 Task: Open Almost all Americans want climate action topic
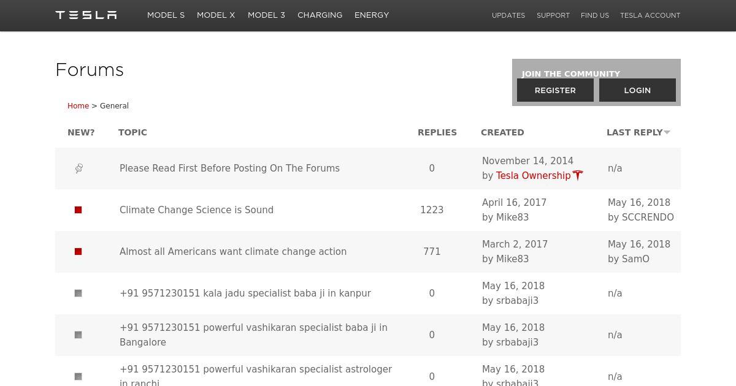tap(233, 252)
